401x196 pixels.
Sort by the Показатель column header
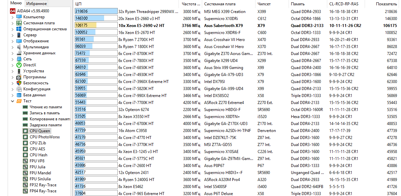pos(383,4)
